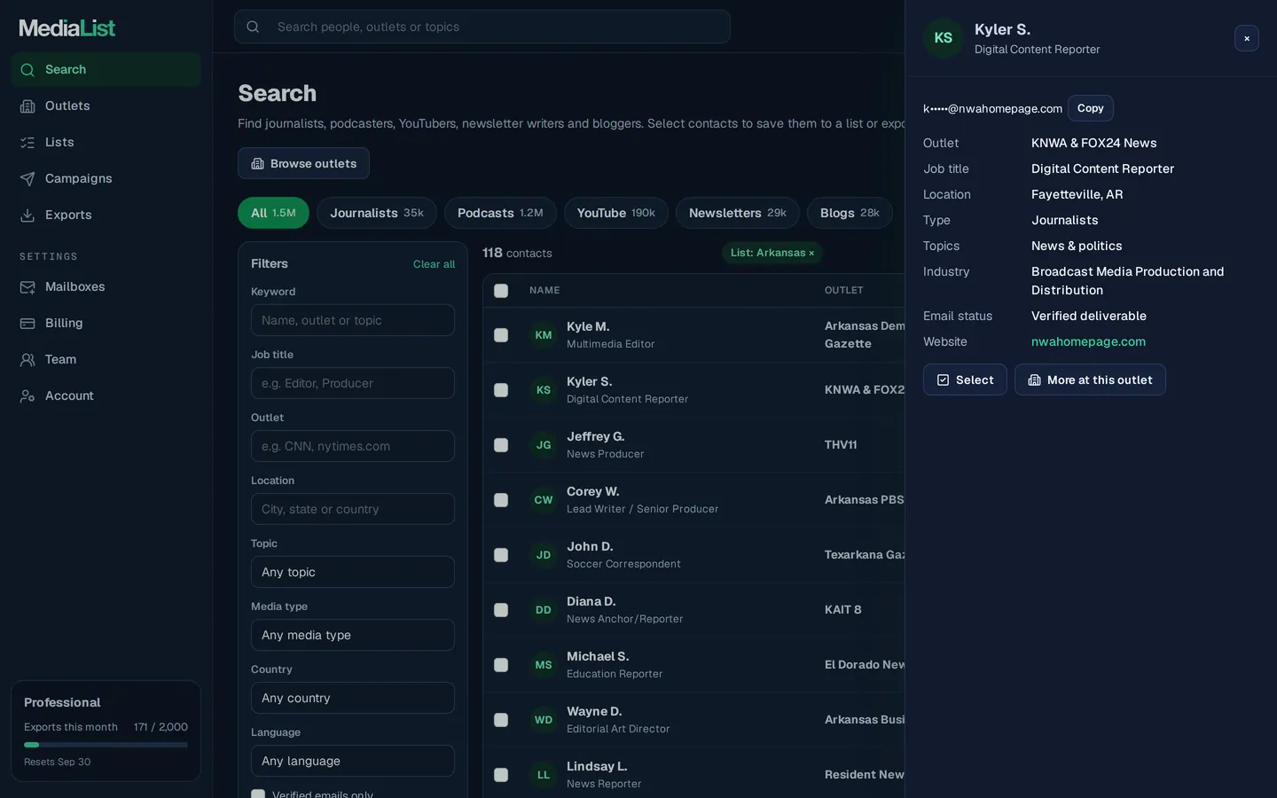Screen dimensions: 1277x798
Task: Check the box for Kyle M.
Action: (501, 335)
